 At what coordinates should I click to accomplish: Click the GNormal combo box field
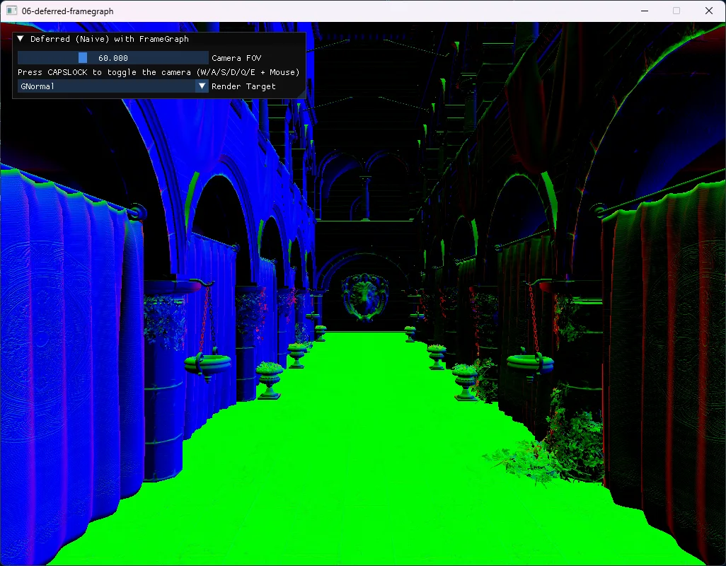(x=113, y=86)
